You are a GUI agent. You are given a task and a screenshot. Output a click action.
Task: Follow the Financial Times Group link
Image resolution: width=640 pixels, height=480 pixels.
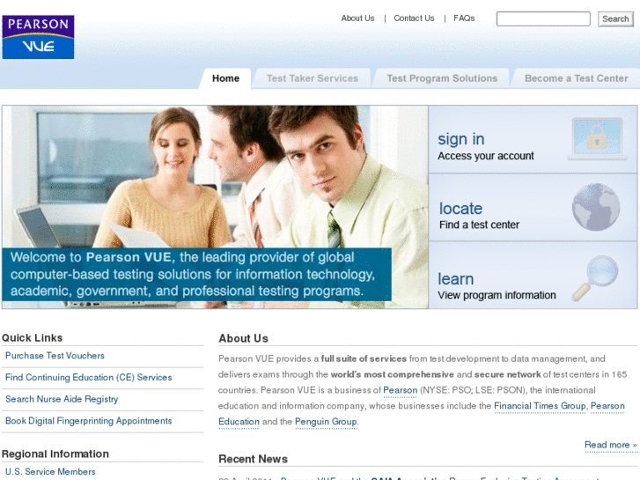point(540,406)
